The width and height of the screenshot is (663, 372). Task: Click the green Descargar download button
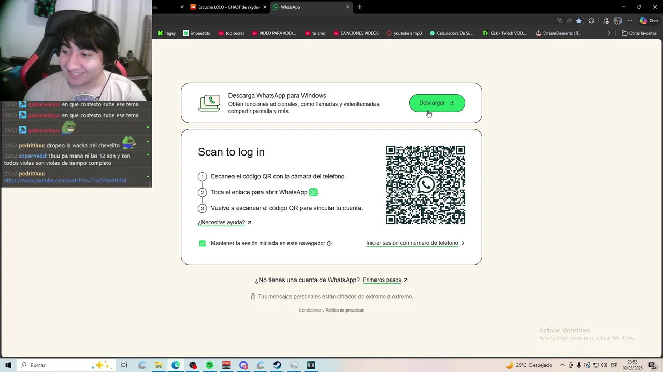437,103
